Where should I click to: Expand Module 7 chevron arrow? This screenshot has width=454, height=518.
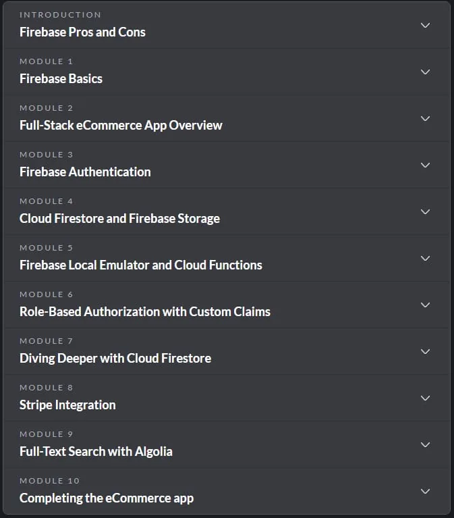(x=425, y=351)
